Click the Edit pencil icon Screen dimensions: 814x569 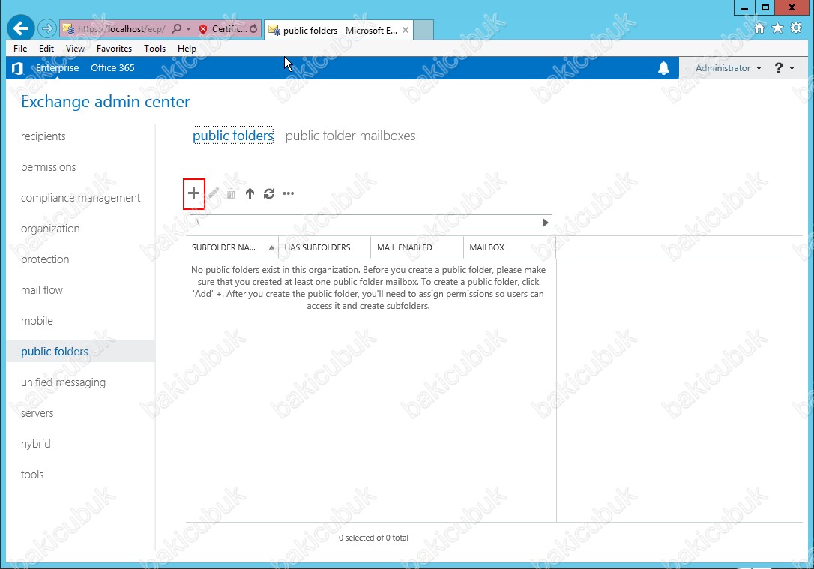click(x=213, y=193)
